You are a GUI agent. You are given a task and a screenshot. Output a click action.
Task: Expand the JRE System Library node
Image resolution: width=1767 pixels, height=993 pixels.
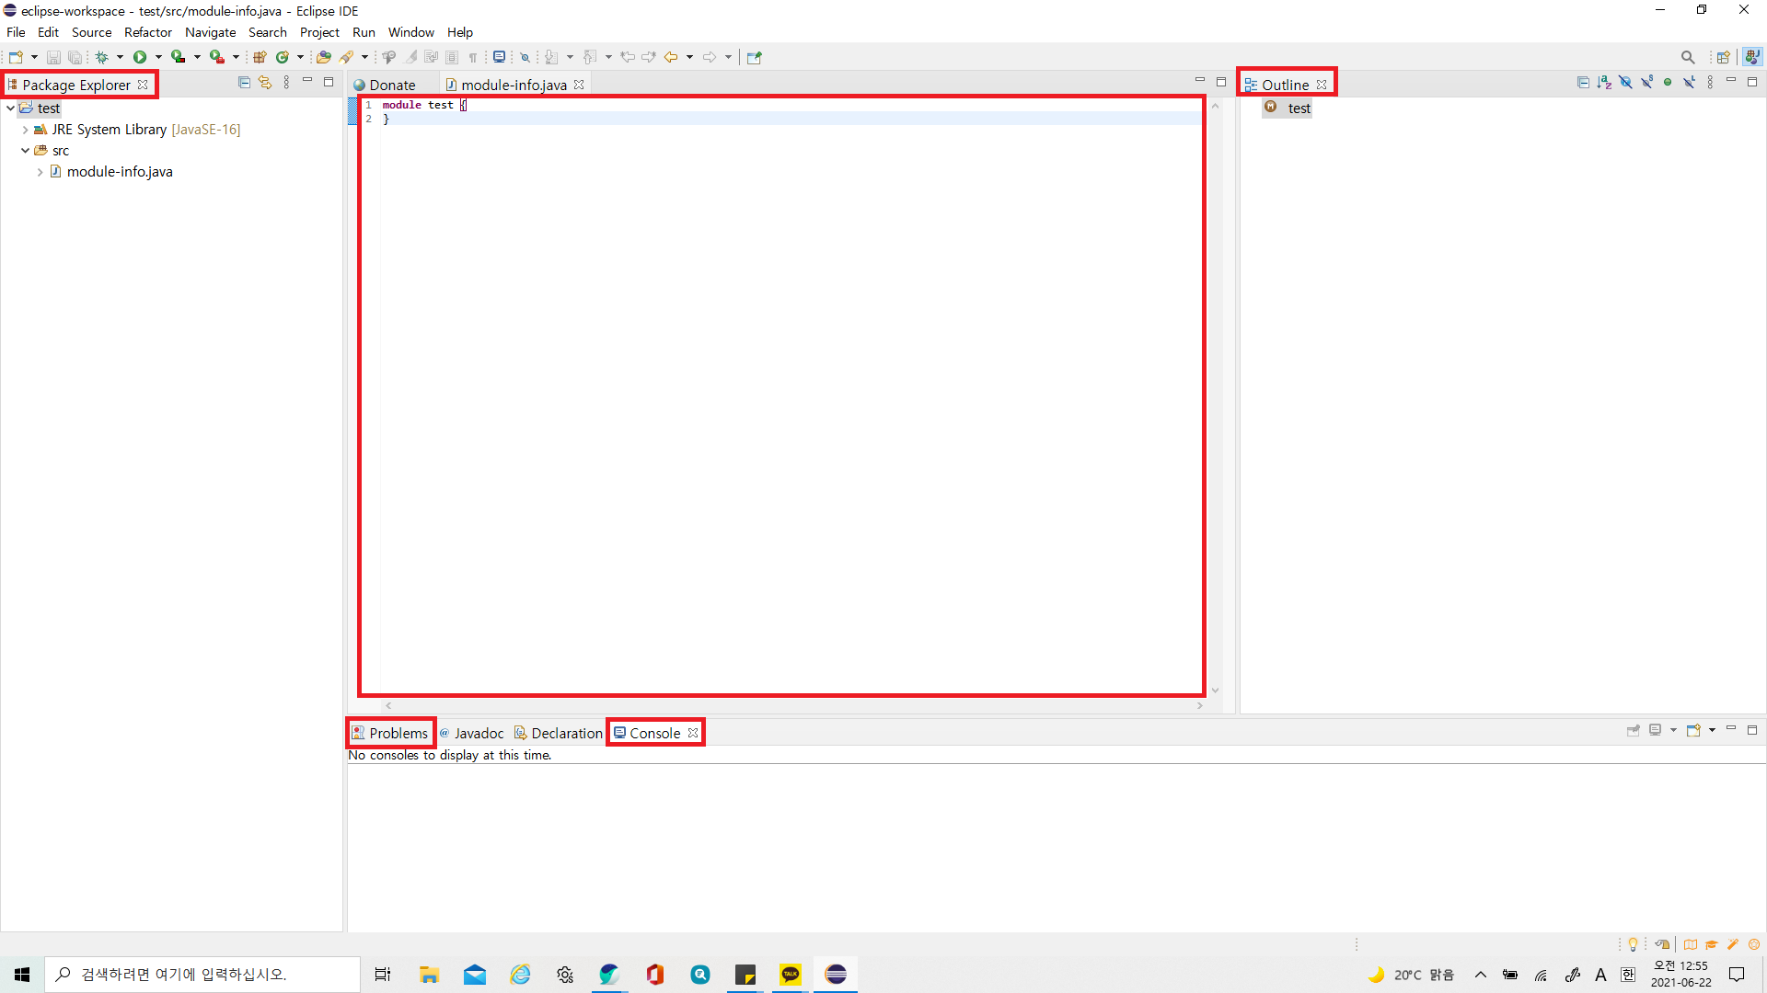[25, 130]
